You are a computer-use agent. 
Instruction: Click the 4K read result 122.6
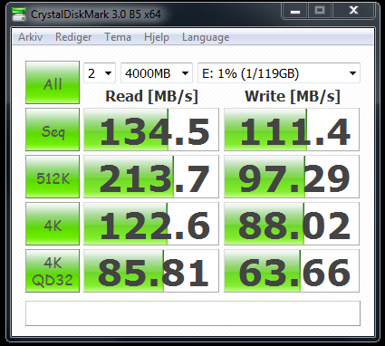pos(151,224)
